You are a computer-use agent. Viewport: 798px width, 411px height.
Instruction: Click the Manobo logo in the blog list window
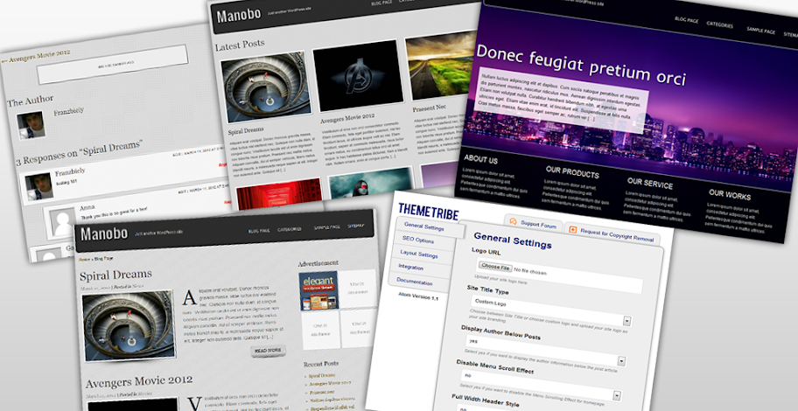[104, 234]
